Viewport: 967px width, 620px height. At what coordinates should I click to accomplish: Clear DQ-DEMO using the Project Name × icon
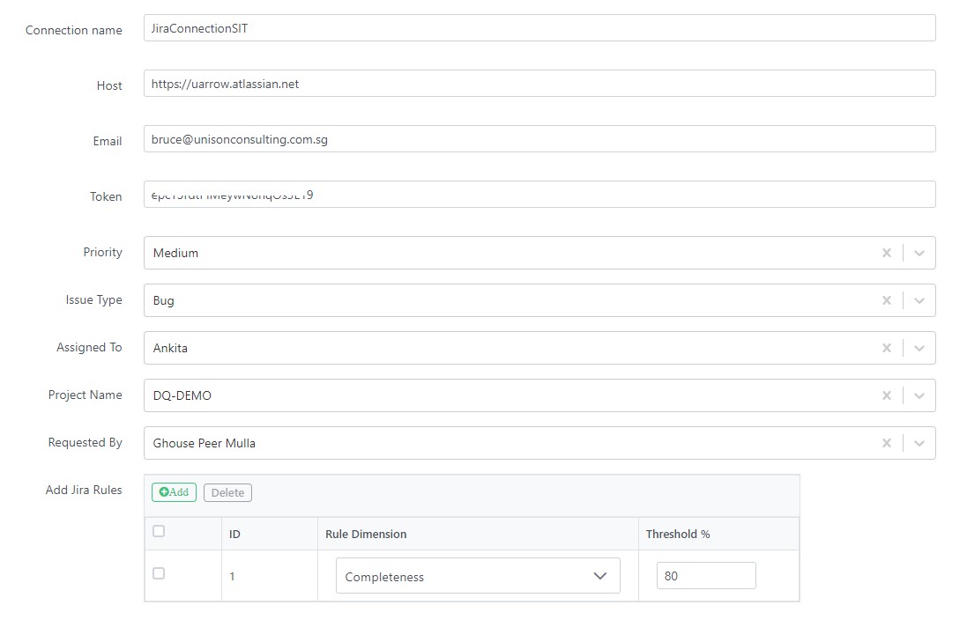point(887,395)
